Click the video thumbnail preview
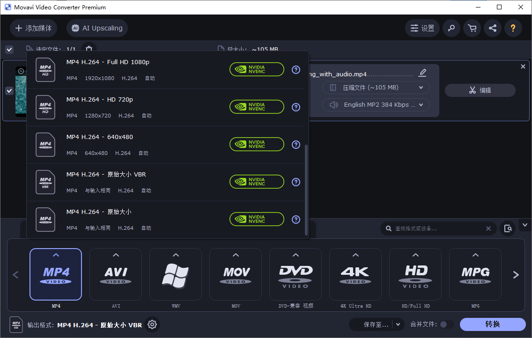532x338 pixels. tap(21, 91)
